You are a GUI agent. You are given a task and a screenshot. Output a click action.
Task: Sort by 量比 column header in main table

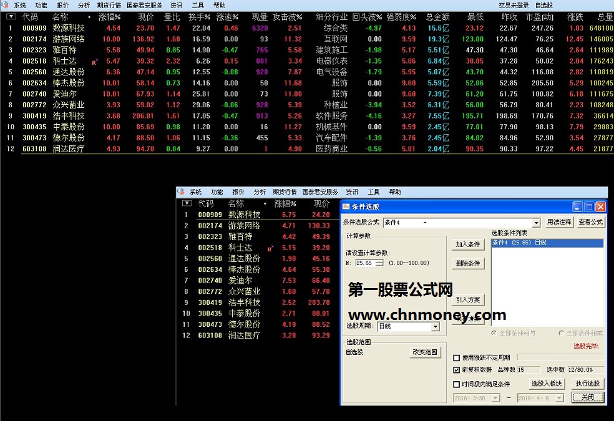click(x=172, y=17)
